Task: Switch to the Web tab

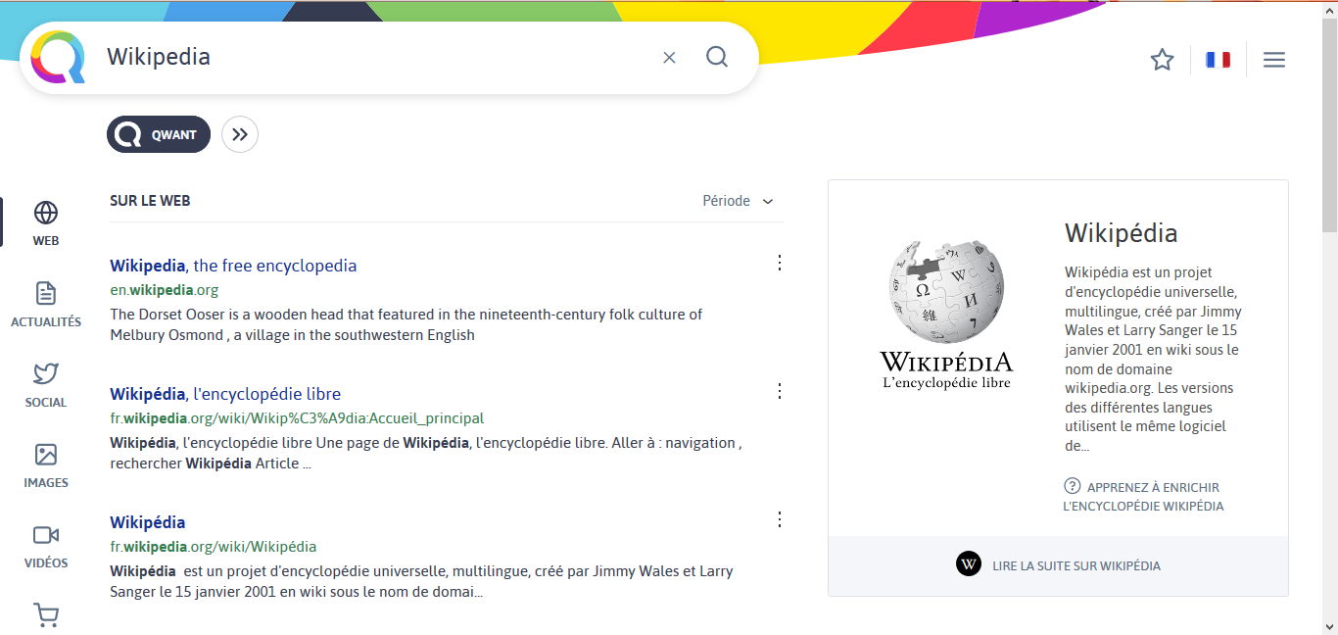Action: coord(46,223)
